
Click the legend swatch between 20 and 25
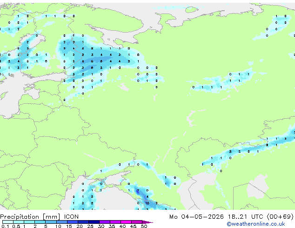pos(83,222)
